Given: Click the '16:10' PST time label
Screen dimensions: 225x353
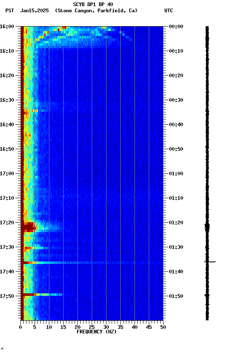Looking at the screenshot, I should (7, 51).
